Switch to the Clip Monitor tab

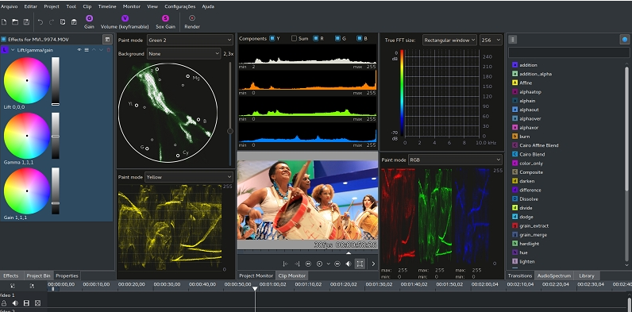[292, 275]
